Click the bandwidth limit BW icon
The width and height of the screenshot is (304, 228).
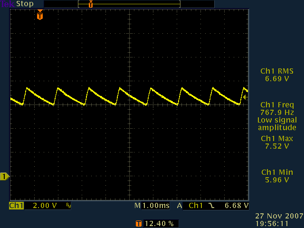click(68, 206)
